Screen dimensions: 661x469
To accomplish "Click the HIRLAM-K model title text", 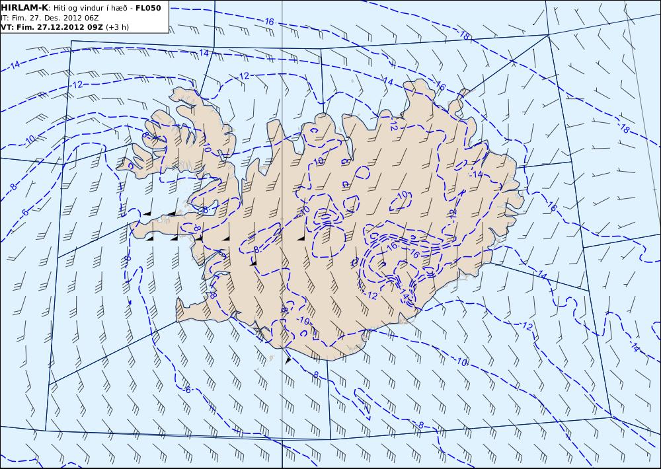I will [x=24, y=7].
